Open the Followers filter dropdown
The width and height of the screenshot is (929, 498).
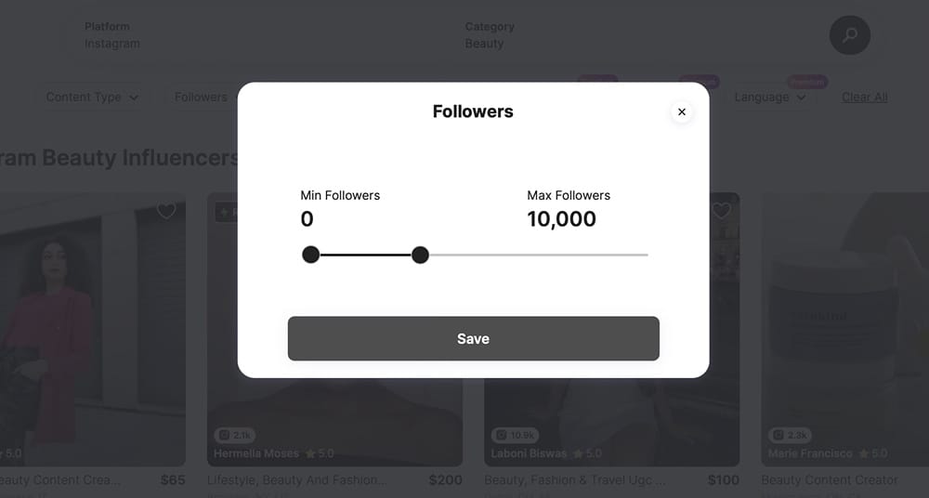(202, 98)
